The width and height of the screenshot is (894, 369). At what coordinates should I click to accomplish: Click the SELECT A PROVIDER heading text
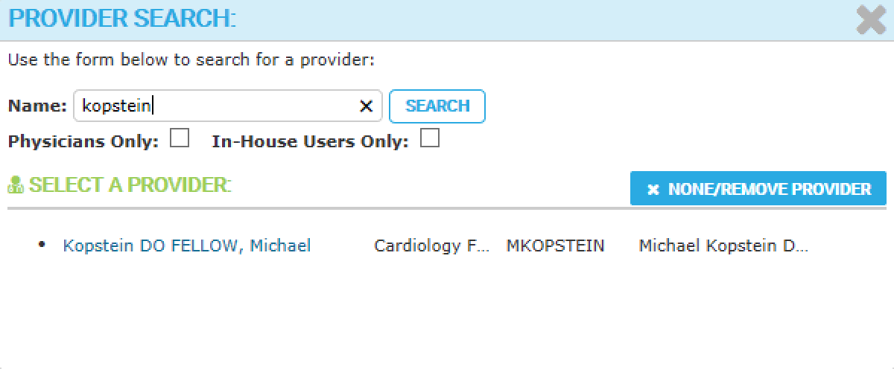[130, 185]
